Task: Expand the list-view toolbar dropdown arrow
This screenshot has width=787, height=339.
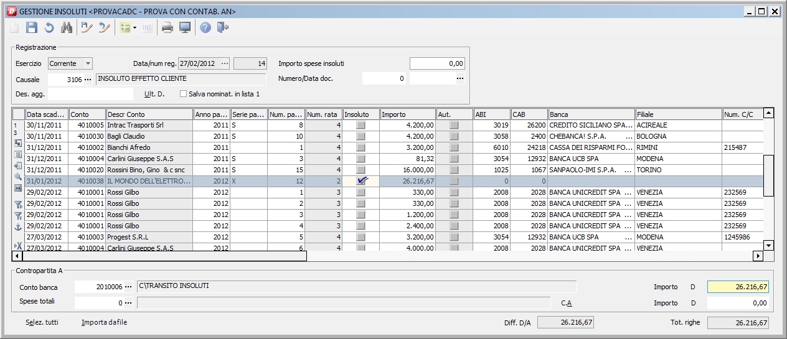Action: click(x=134, y=28)
